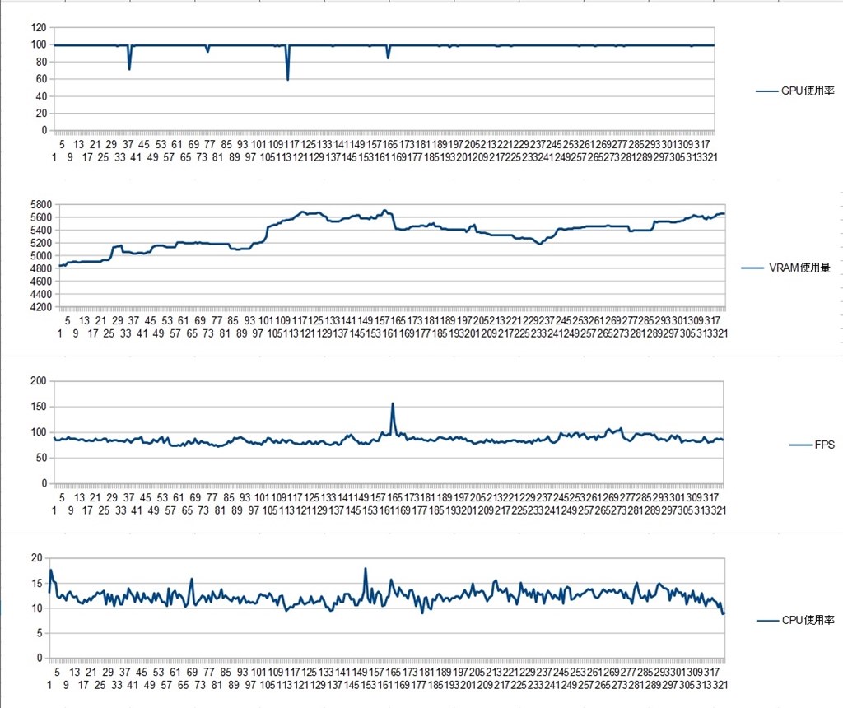This screenshot has height=708, width=843.
Task: Click the 150 label on FPS chart axis
Action: click(x=39, y=407)
